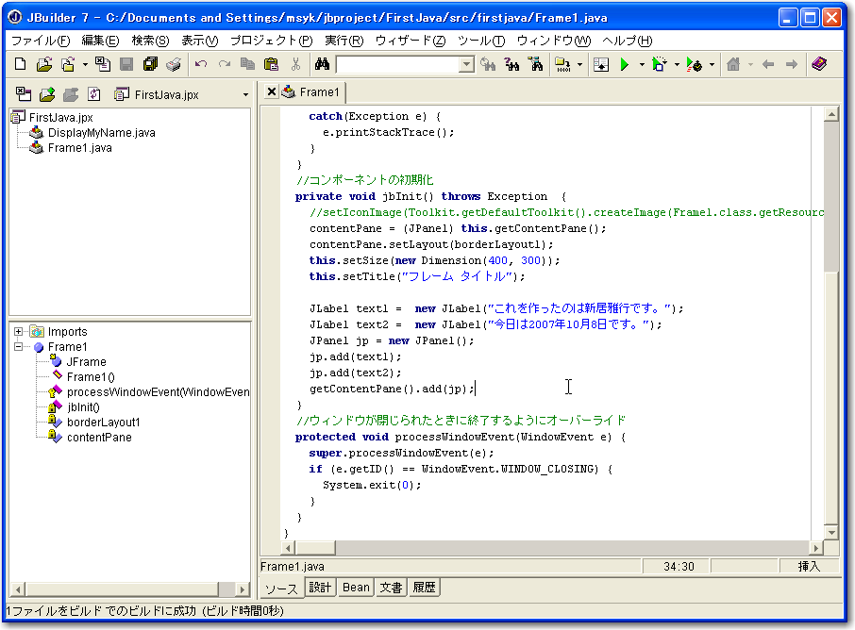Screen dimensions: 855x630
Task: Click the Open file folder icon
Action: click(x=43, y=64)
